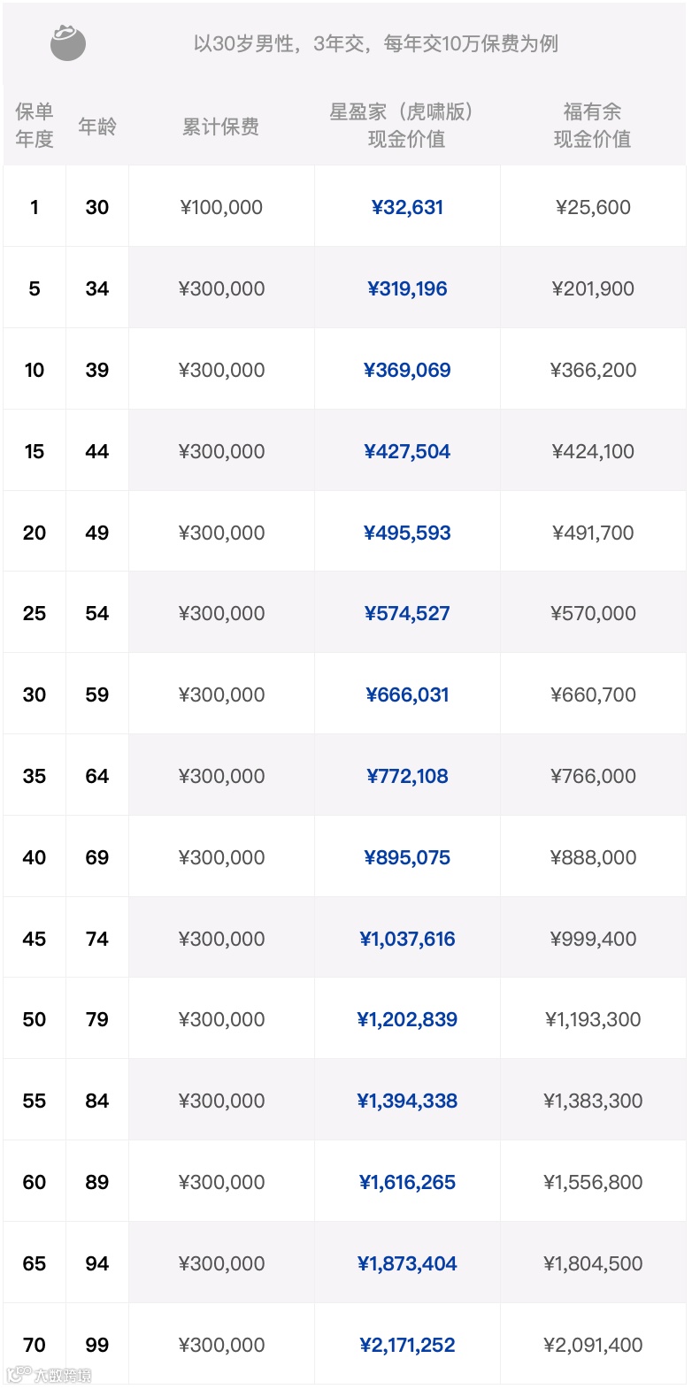Select the 保单年度 column header

[x=35, y=125]
